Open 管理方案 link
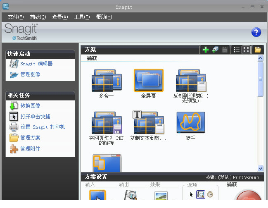Image resolution: width=268 pixels, height=208 pixels. tap(30, 138)
